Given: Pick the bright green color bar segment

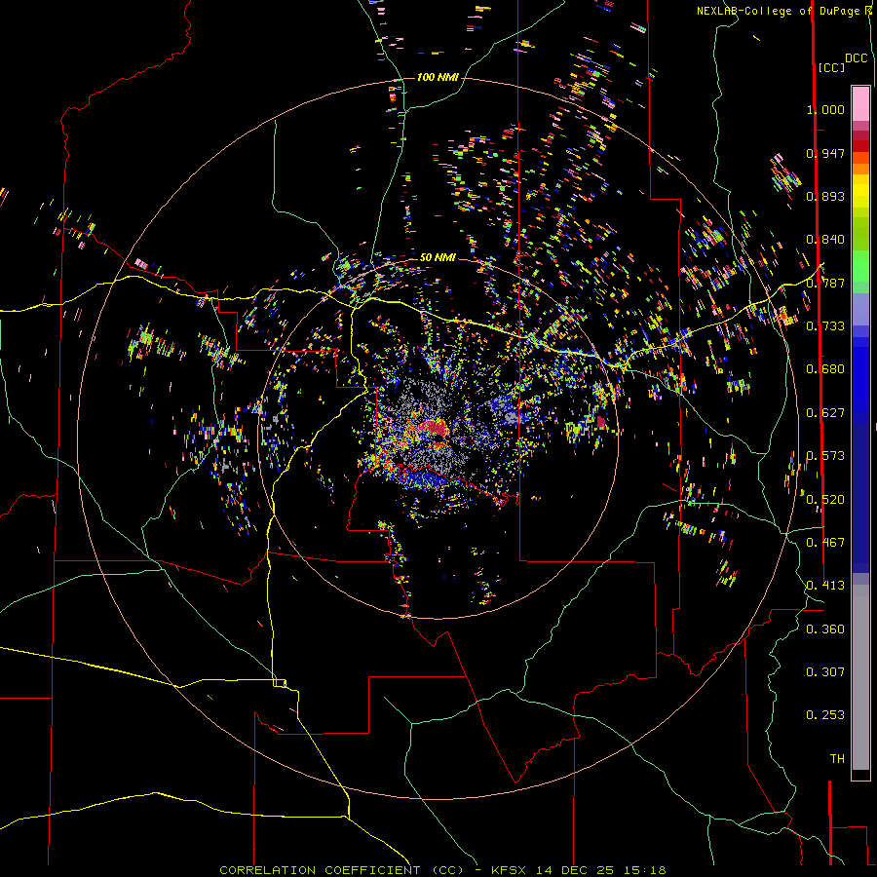Looking at the screenshot, I should (860, 266).
